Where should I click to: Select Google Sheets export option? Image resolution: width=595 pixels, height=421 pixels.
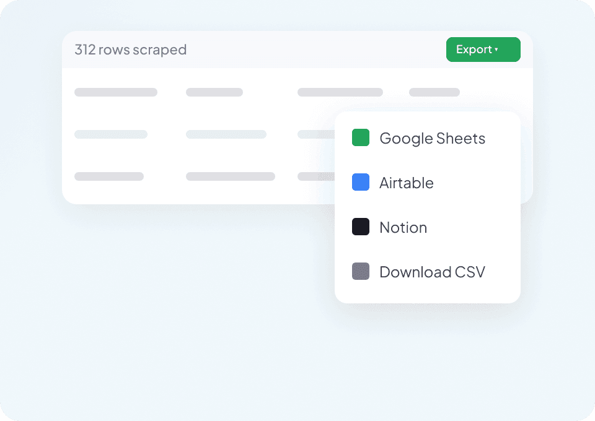[x=428, y=138]
